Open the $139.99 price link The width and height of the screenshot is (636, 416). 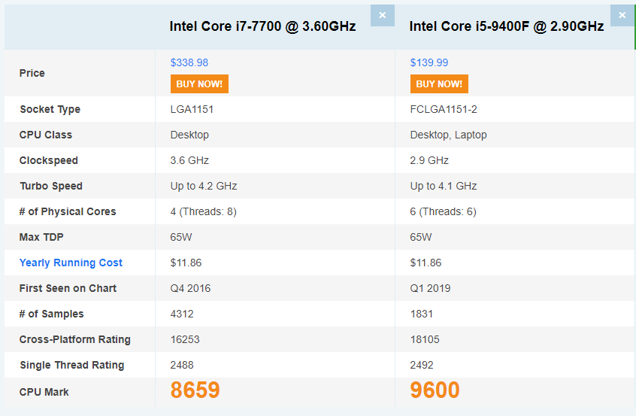(x=429, y=62)
